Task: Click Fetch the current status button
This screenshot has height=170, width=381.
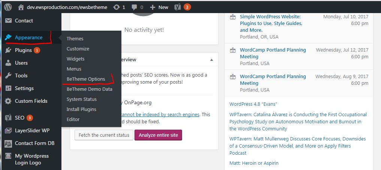Action: pos(104,135)
